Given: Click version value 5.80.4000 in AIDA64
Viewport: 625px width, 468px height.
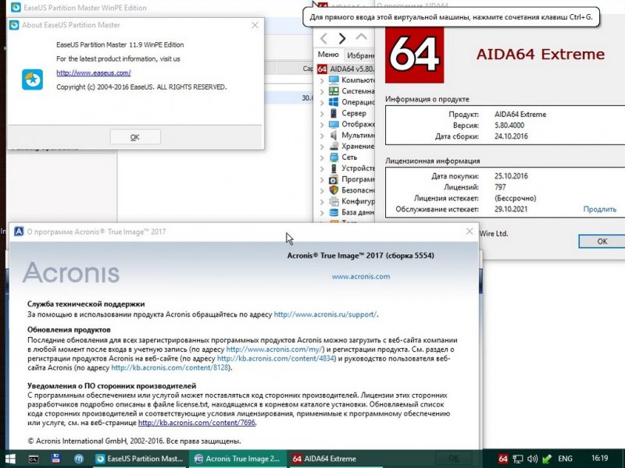Looking at the screenshot, I should tap(509, 126).
